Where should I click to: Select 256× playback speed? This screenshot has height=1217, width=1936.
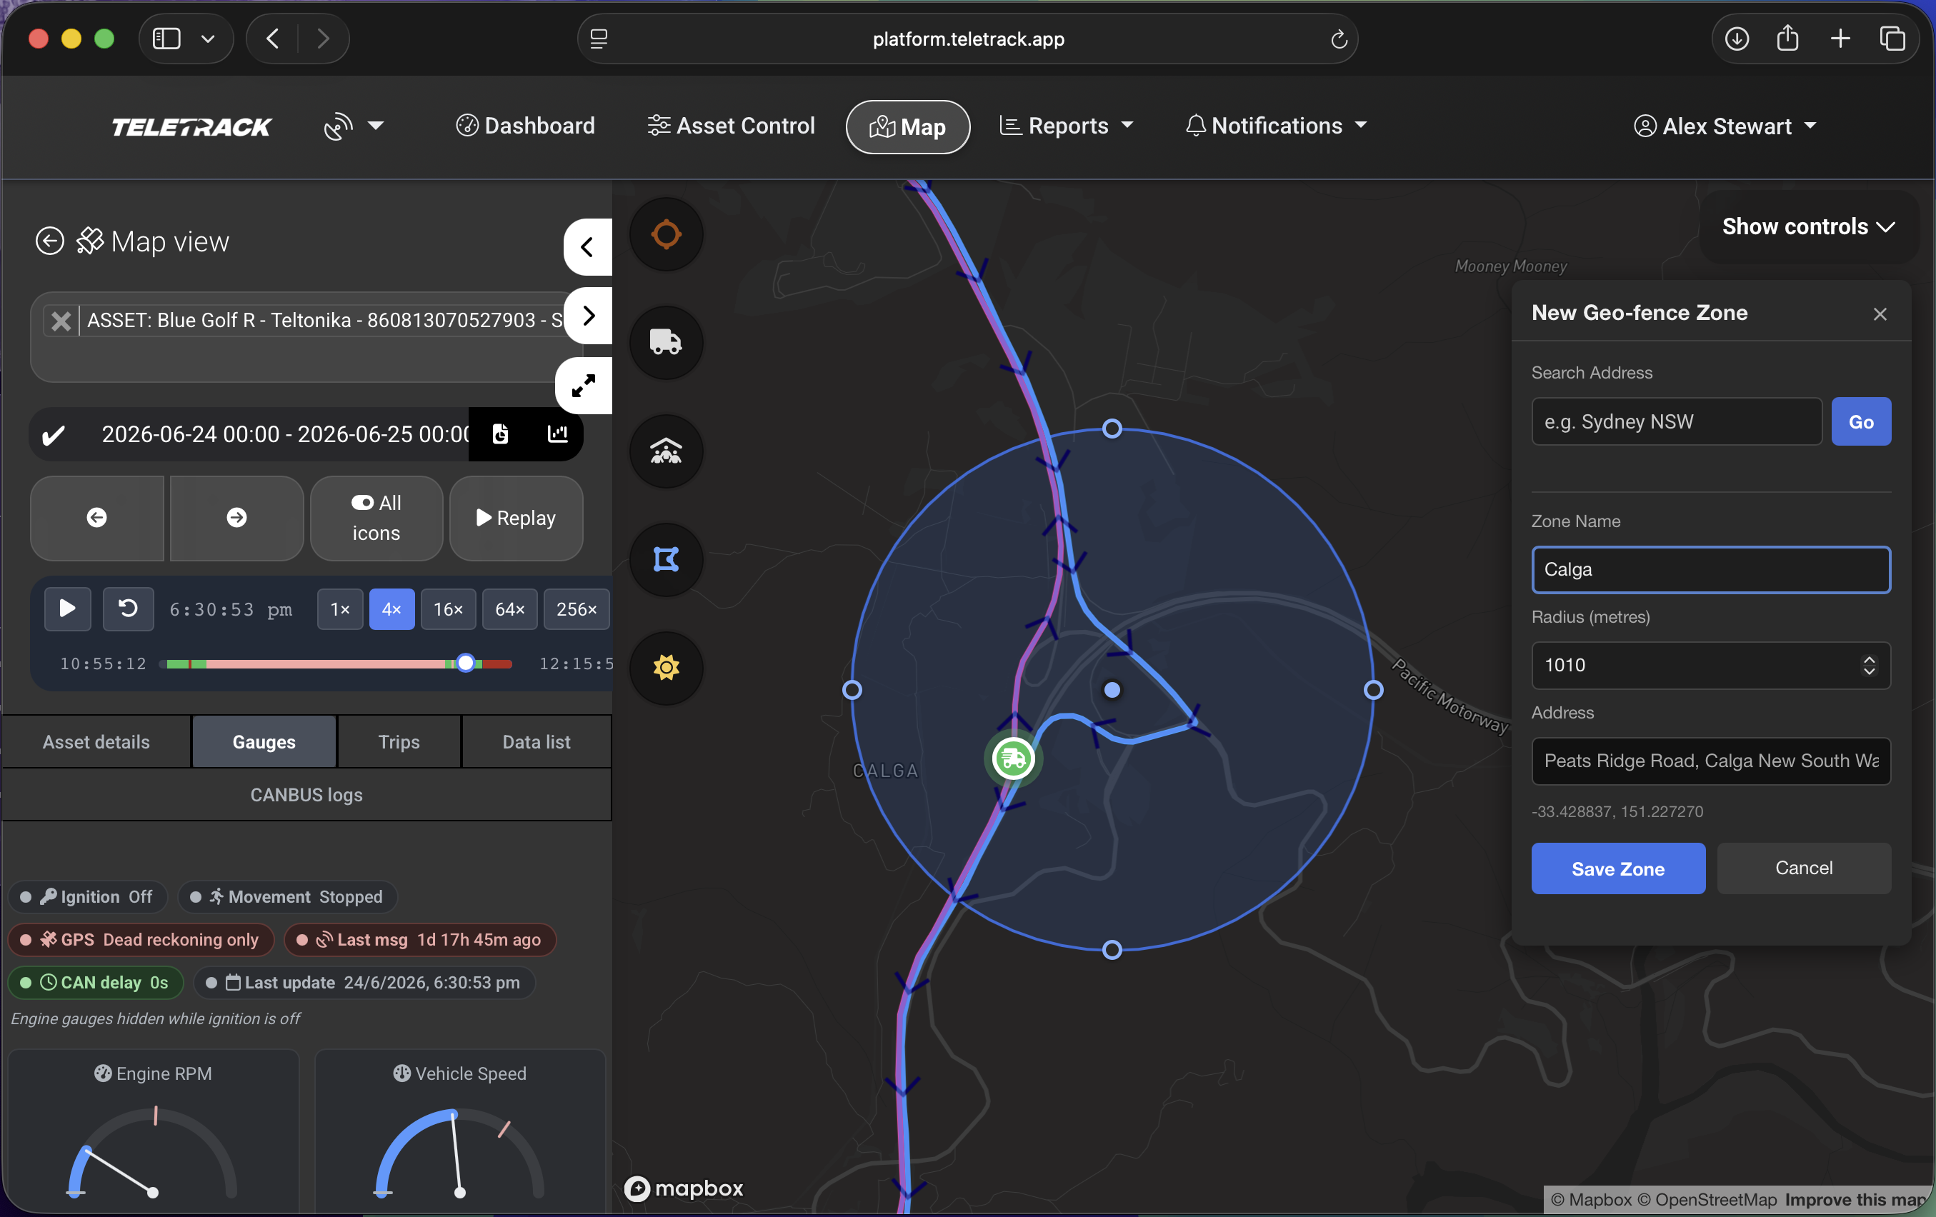pyautogui.click(x=577, y=609)
